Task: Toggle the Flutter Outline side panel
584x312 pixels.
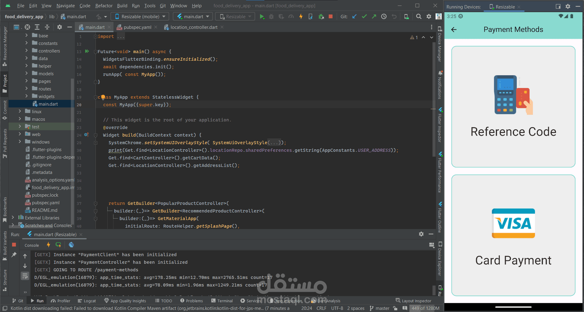Action: click(440, 217)
